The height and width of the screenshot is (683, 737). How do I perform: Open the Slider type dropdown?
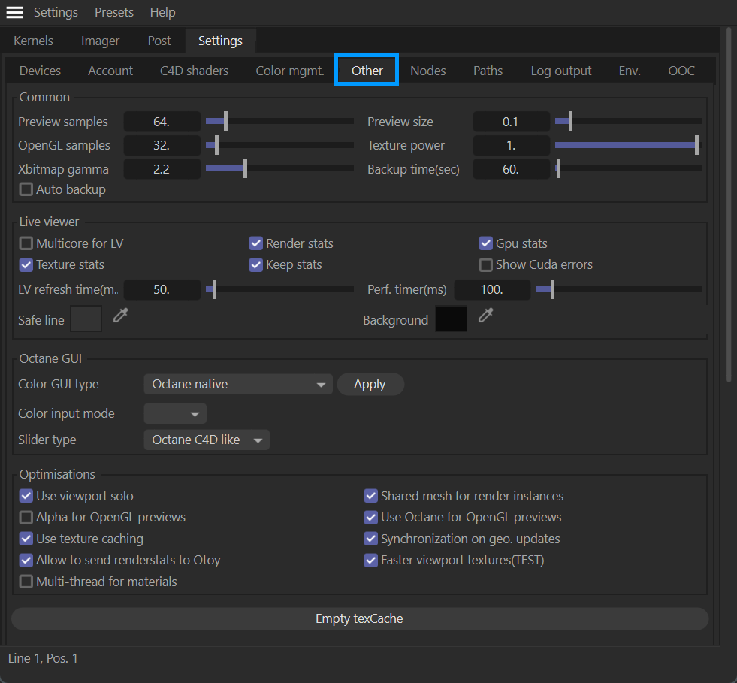[206, 440]
